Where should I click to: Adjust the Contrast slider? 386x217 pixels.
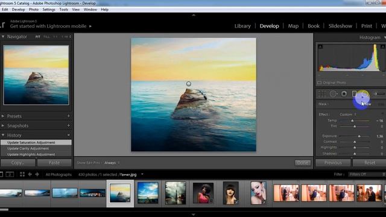point(355,142)
